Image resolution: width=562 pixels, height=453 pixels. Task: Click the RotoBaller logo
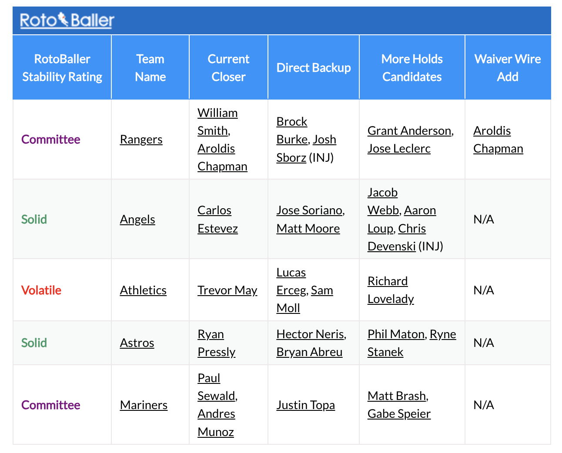tap(67, 20)
